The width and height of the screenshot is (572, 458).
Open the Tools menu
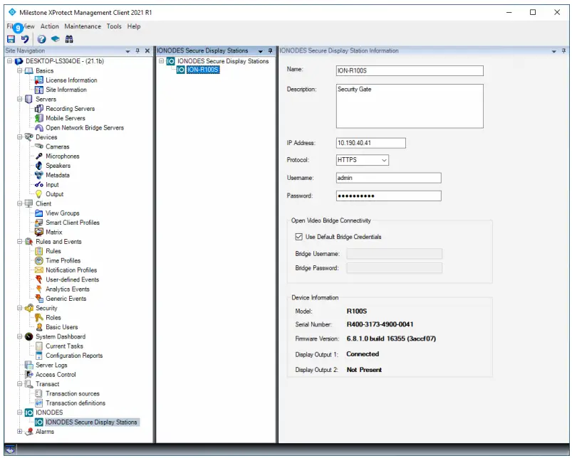pyautogui.click(x=113, y=26)
